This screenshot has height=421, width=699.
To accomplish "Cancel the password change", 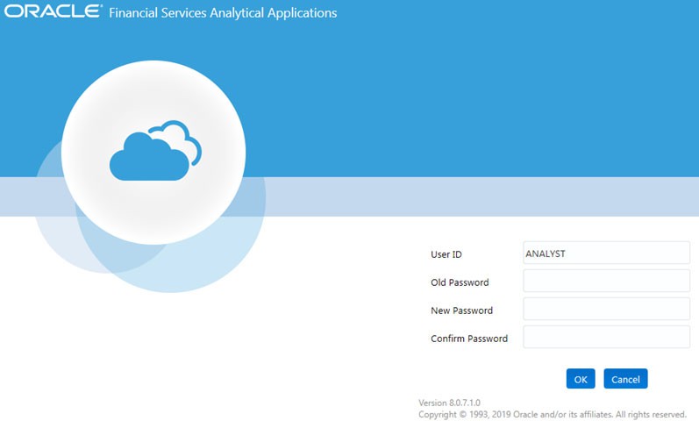I will (625, 379).
